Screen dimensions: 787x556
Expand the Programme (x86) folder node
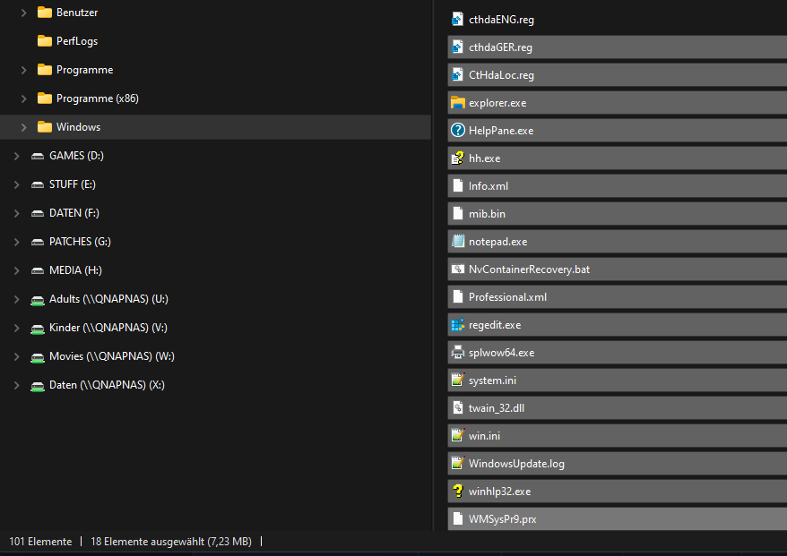[23, 98]
